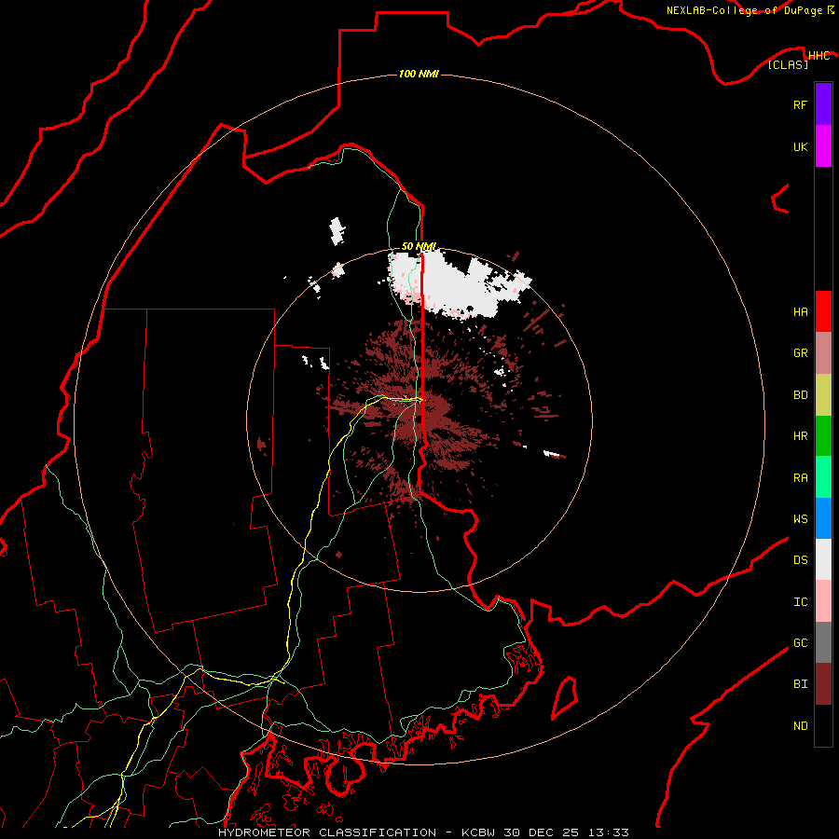The width and height of the screenshot is (839, 839).
Task: Click the RA legend label
Action: (x=800, y=477)
